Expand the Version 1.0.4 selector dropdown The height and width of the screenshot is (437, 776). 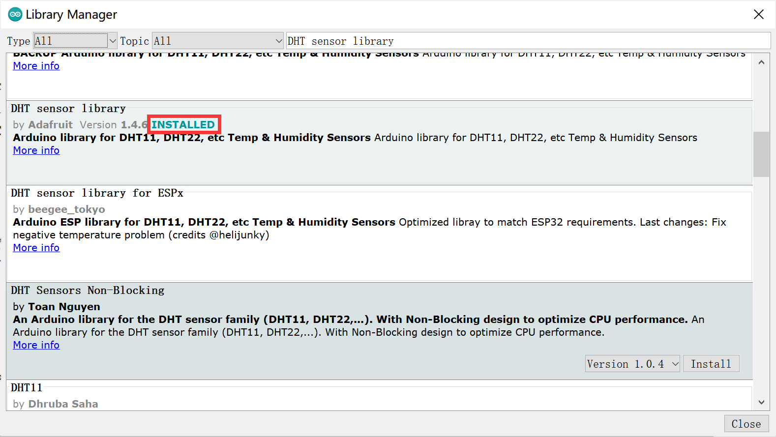coord(632,364)
